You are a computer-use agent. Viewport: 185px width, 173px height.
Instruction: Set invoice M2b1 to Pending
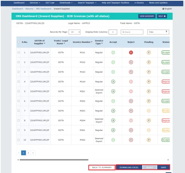[149, 92]
